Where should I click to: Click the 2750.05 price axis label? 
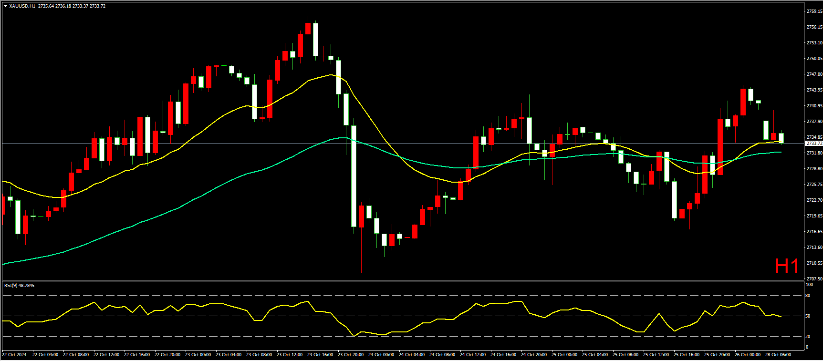(814, 59)
